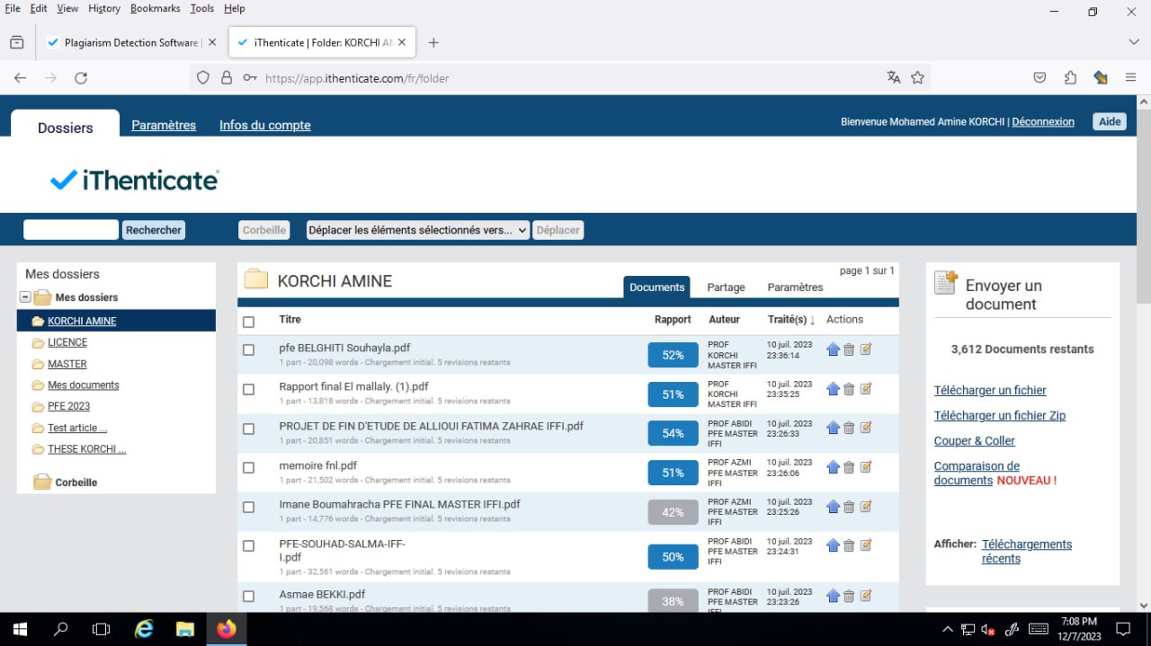Sort documents by the Traité(s) column
The height and width of the screenshot is (646, 1151).
click(791, 320)
